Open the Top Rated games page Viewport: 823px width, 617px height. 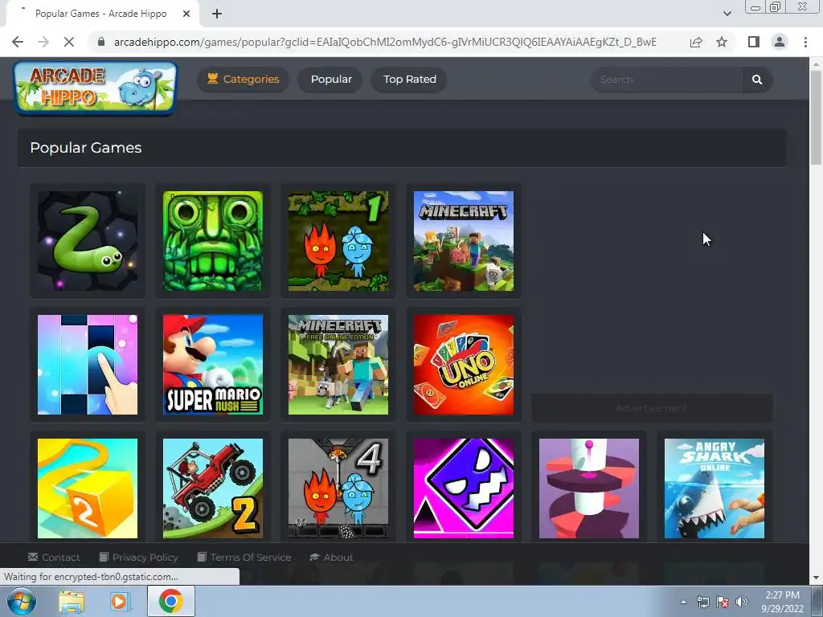[x=409, y=80]
